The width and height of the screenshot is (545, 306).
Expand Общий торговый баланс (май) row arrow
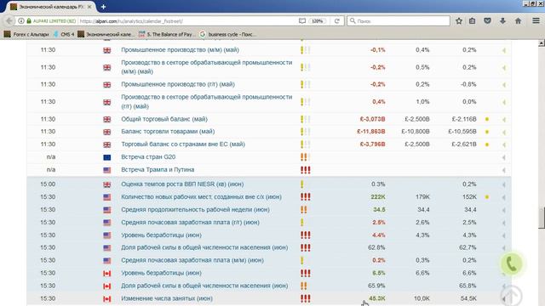tap(503, 119)
